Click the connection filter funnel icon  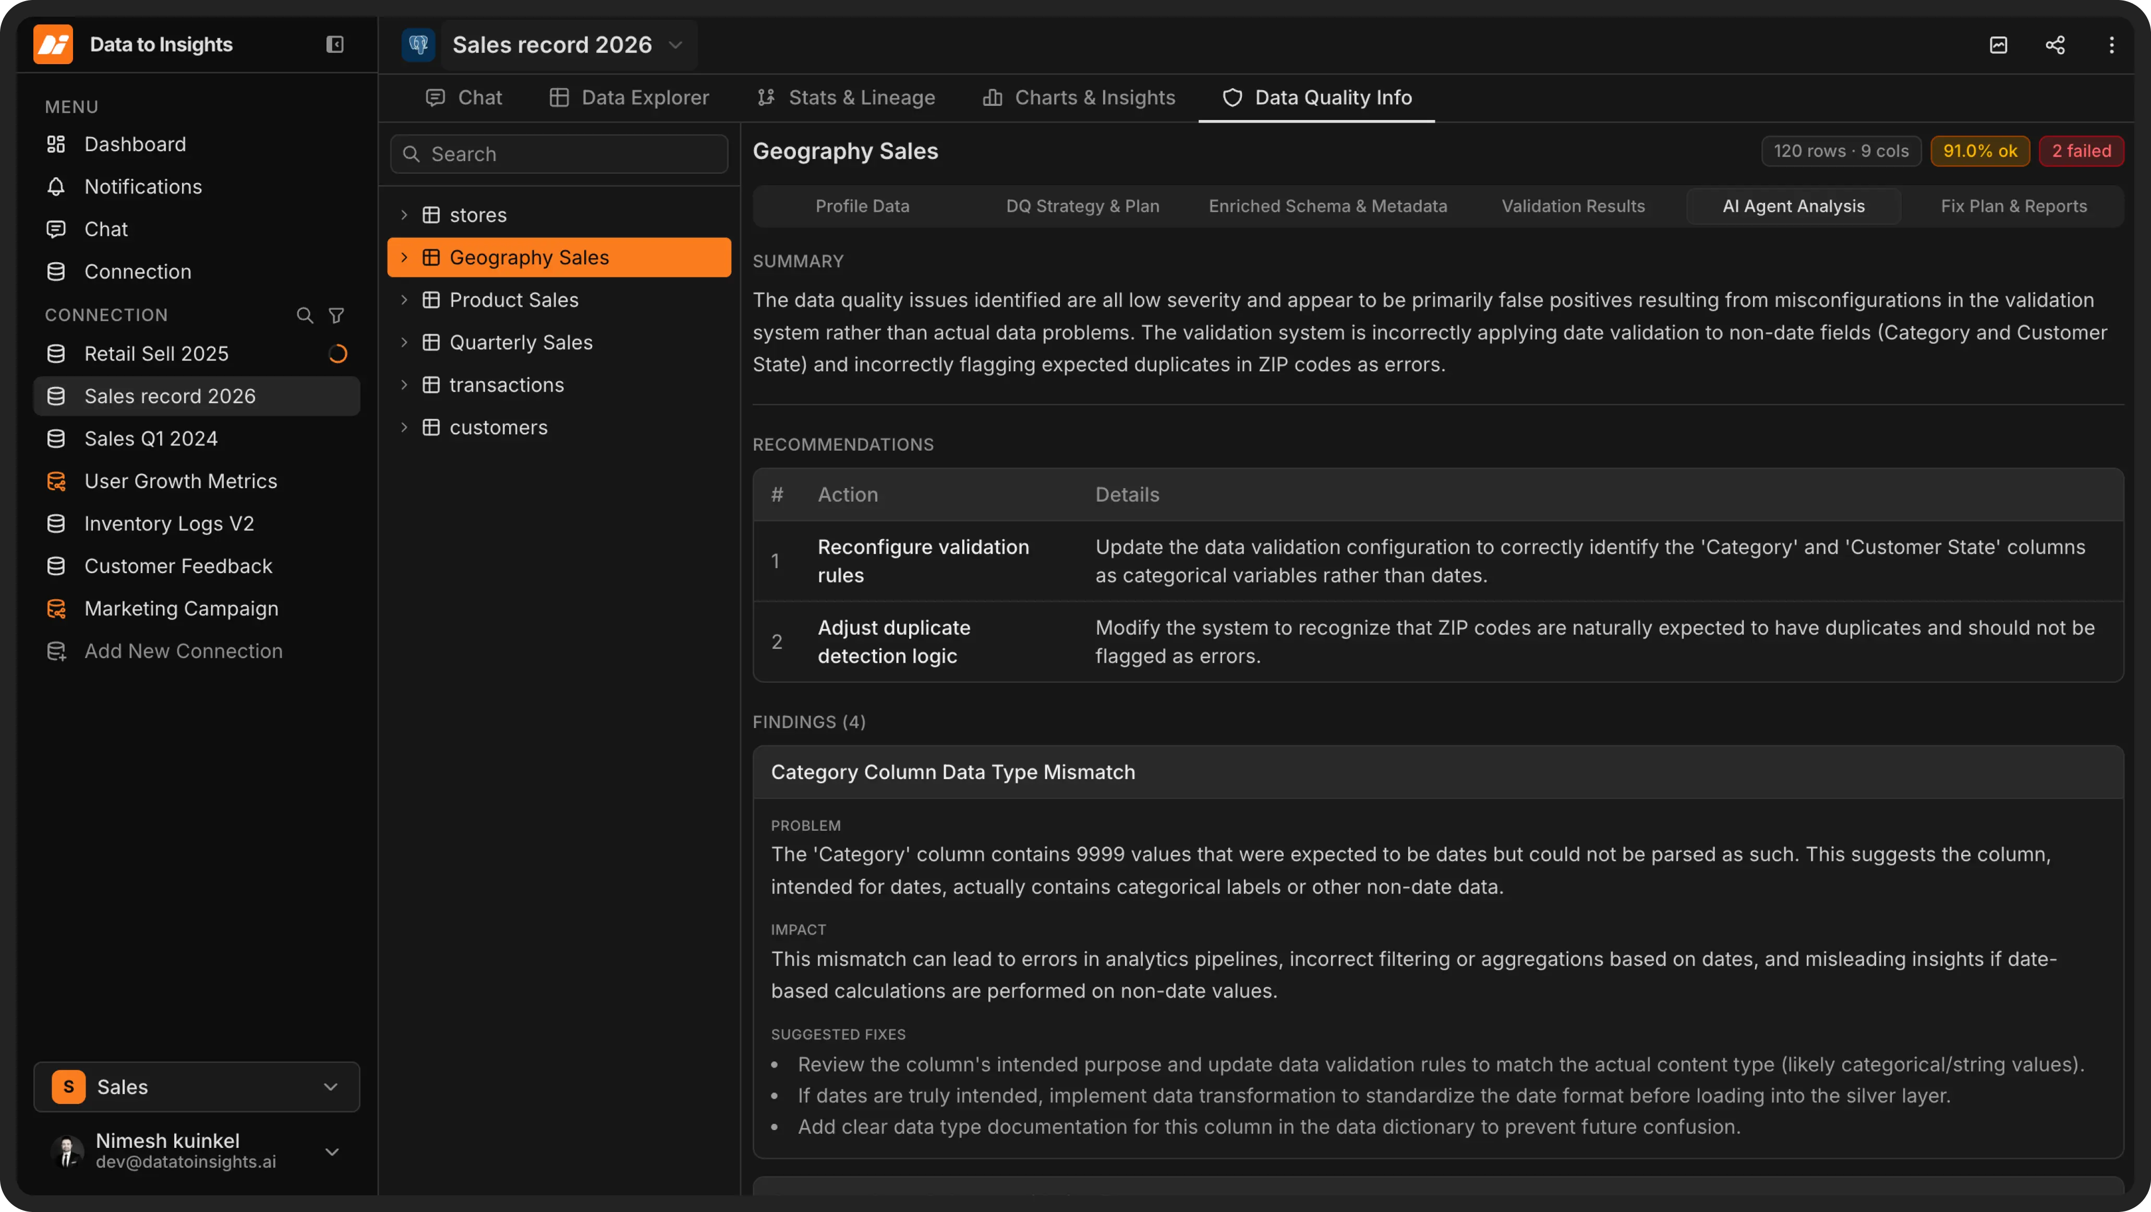click(336, 316)
